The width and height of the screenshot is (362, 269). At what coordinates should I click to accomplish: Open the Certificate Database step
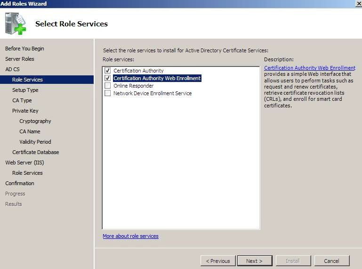point(36,152)
